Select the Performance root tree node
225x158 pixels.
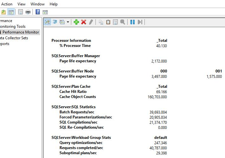[6, 21]
